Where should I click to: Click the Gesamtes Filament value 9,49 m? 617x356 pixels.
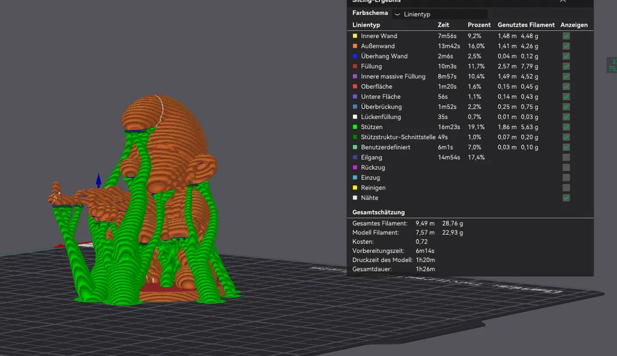coord(425,223)
